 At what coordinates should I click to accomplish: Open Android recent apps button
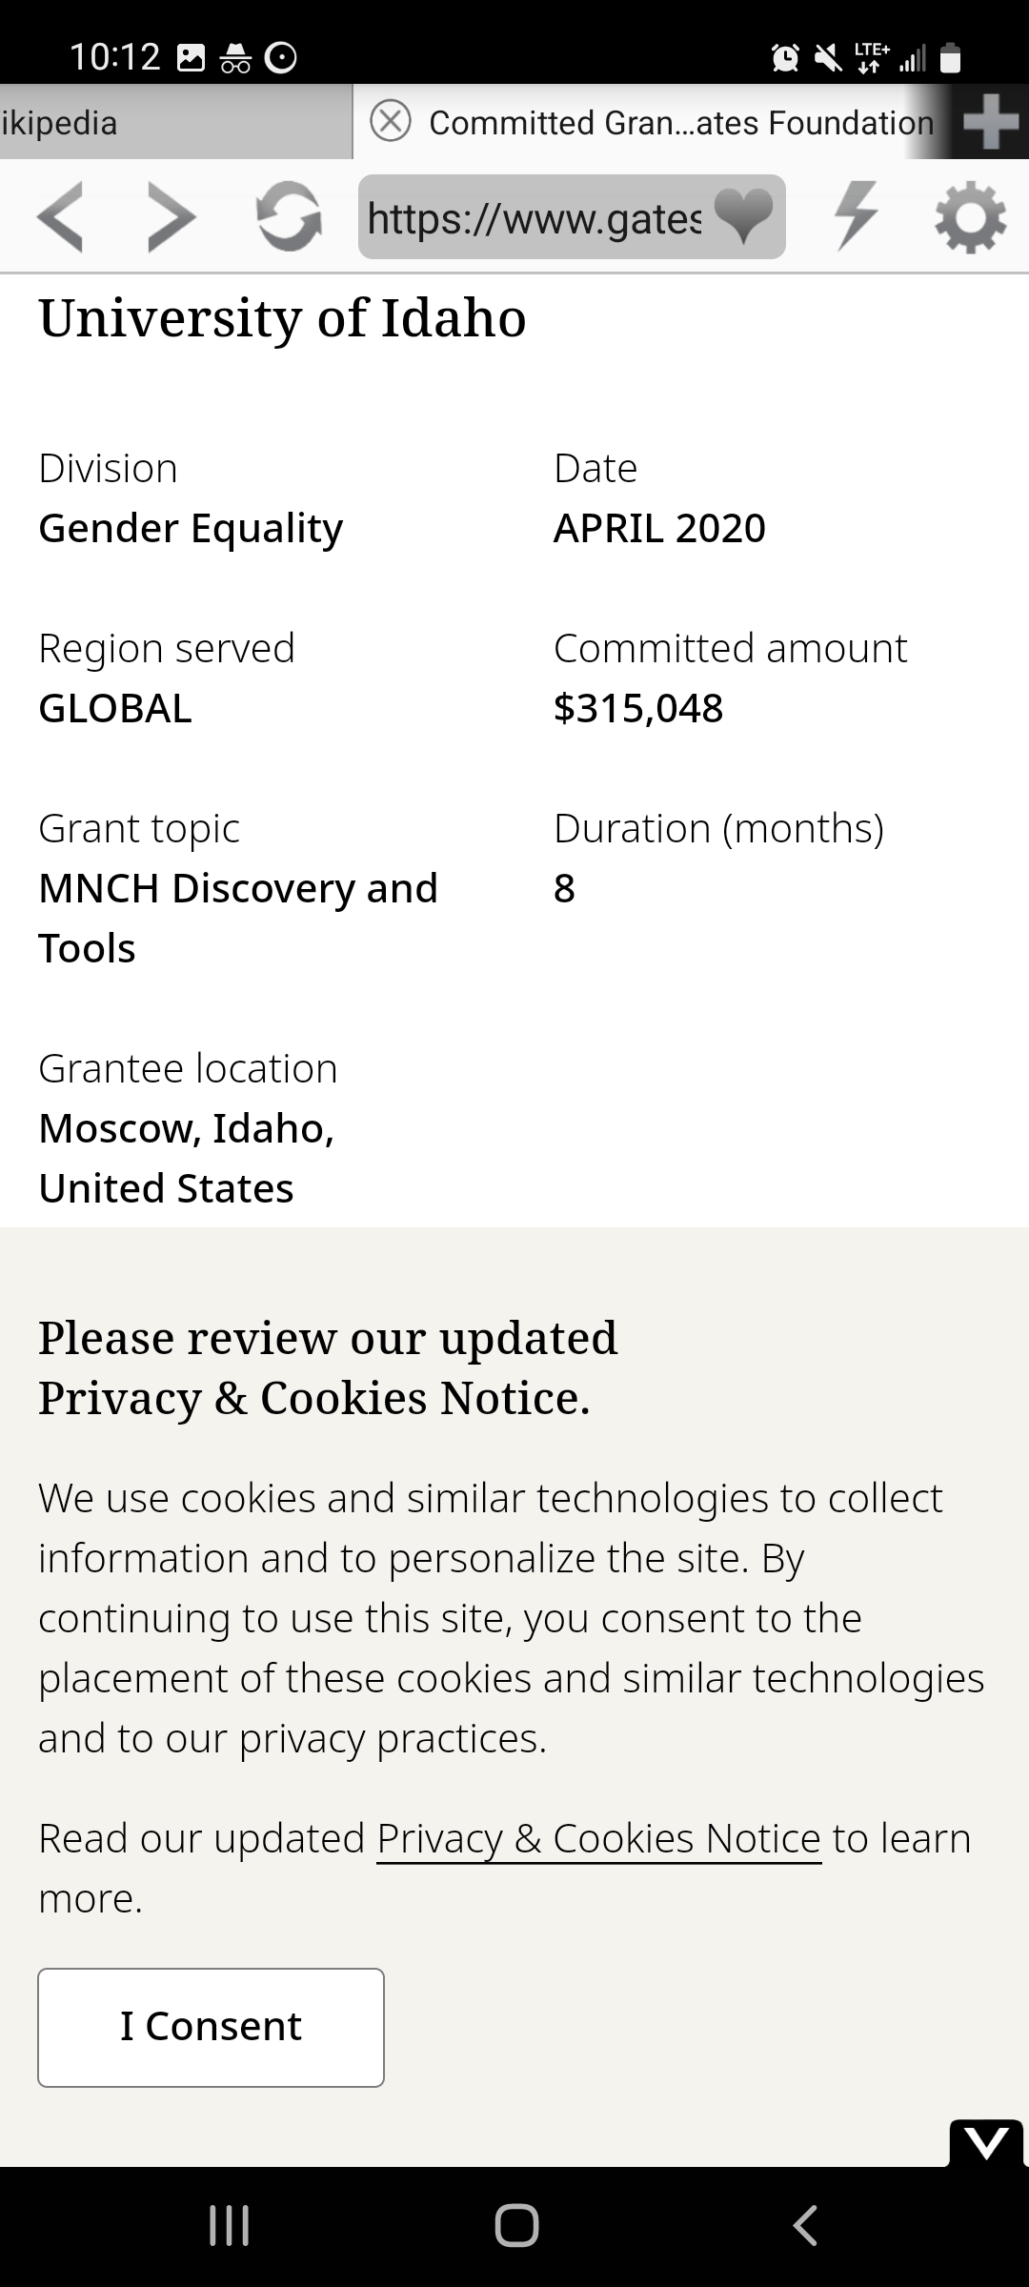click(x=229, y=2226)
